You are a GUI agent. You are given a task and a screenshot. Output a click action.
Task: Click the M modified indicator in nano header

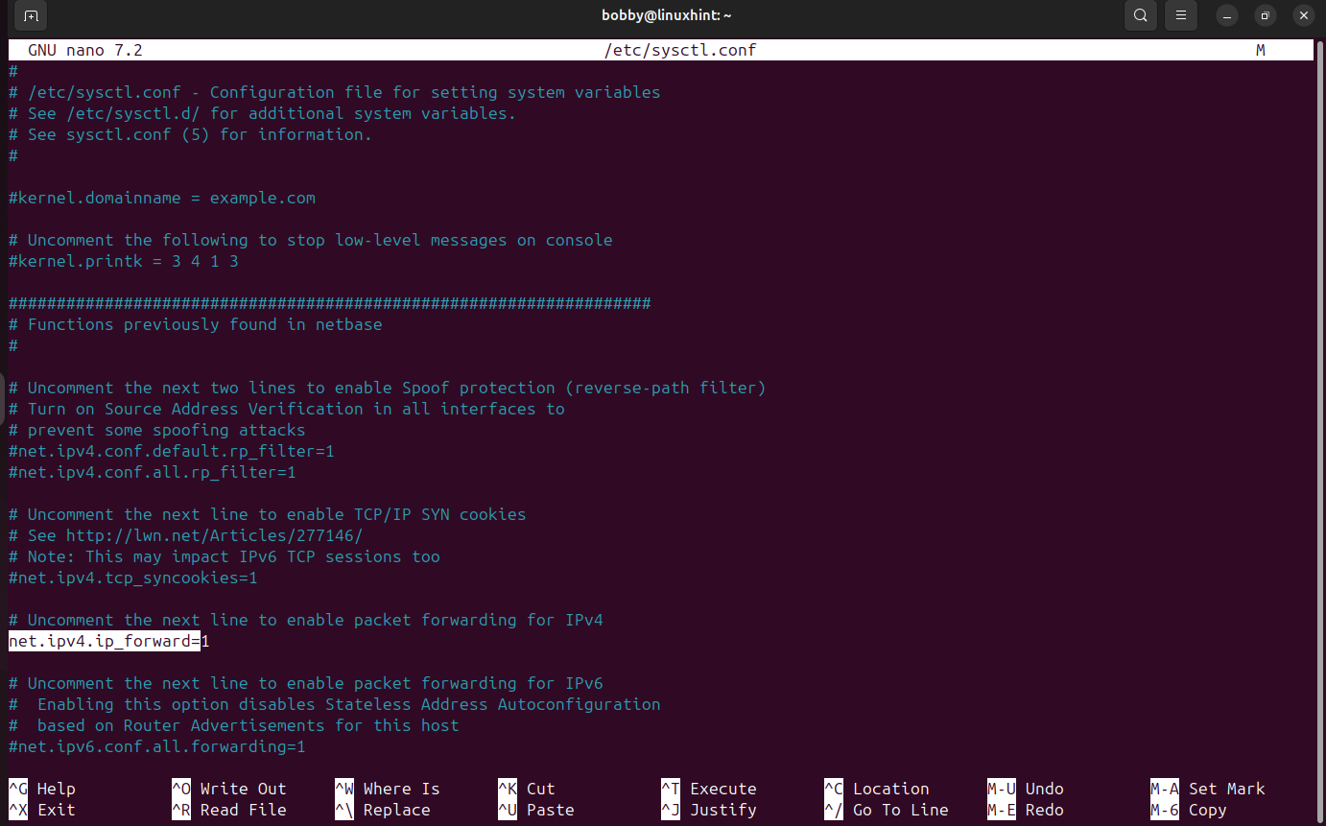tap(1261, 50)
